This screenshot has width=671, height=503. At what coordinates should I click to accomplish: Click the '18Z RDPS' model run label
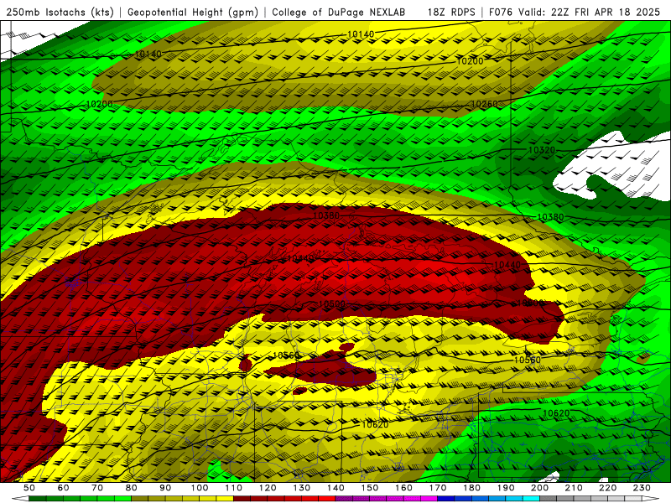(x=451, y=12)
